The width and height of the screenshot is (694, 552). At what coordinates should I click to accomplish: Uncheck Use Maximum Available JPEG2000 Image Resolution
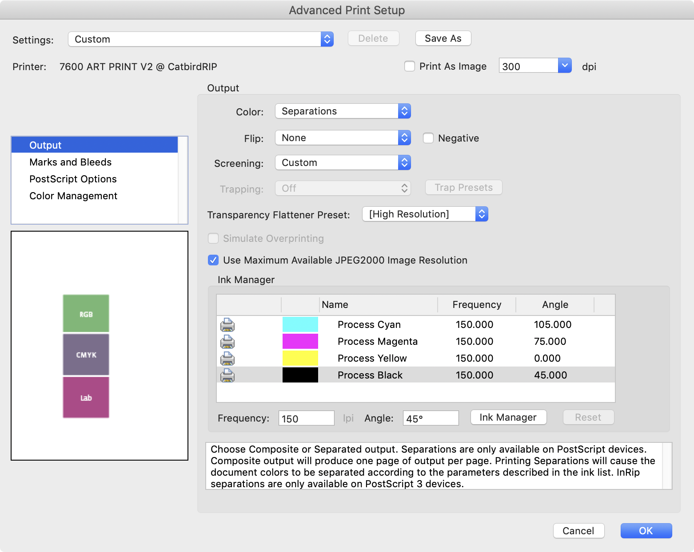click(213, 260)
